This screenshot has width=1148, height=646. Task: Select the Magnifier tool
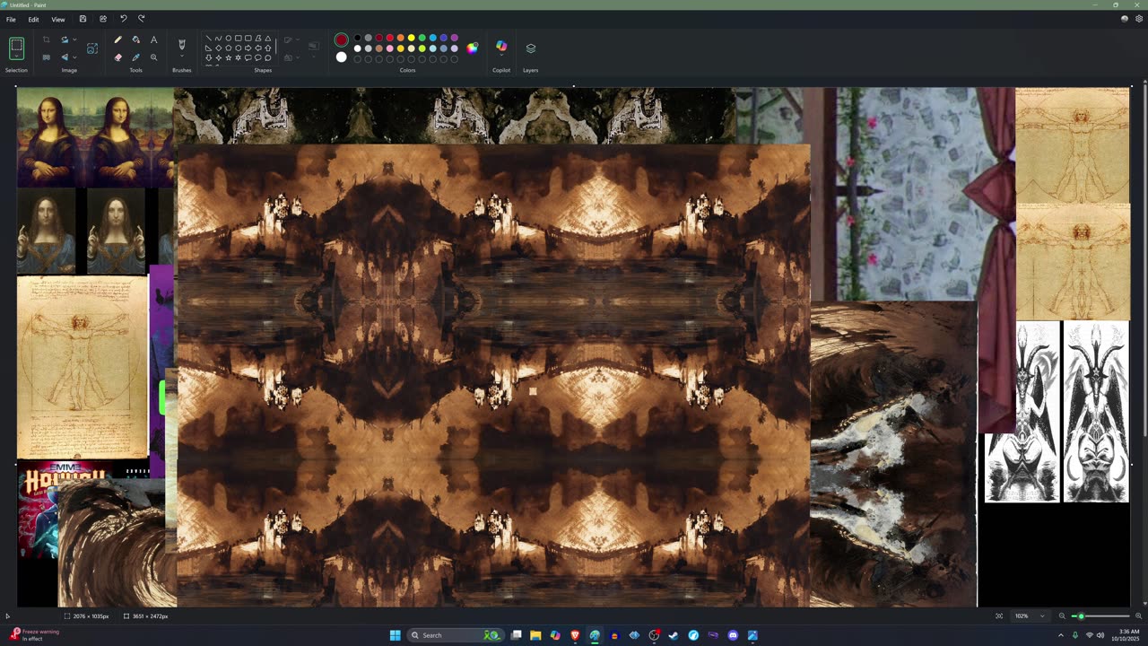153,57
